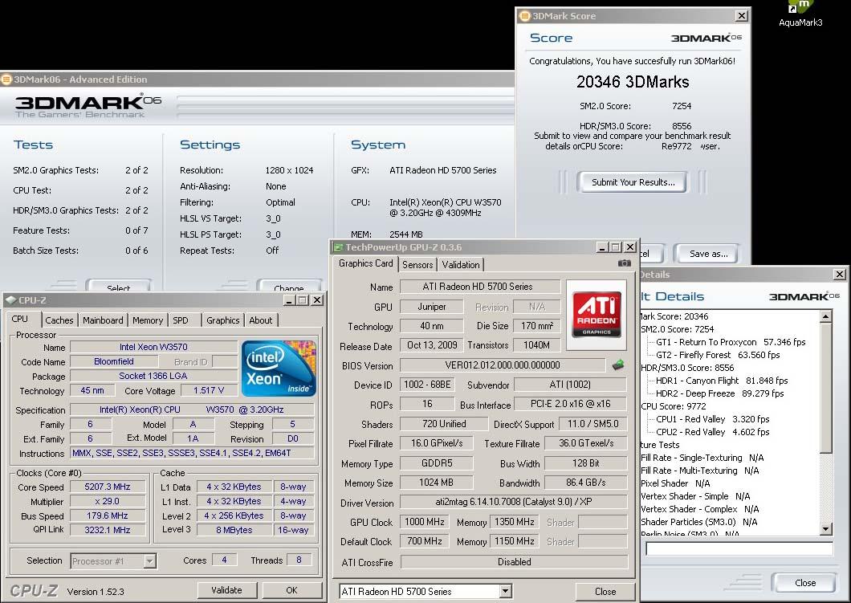Click the Result Details scrollbar thumb

pos(825,387)
